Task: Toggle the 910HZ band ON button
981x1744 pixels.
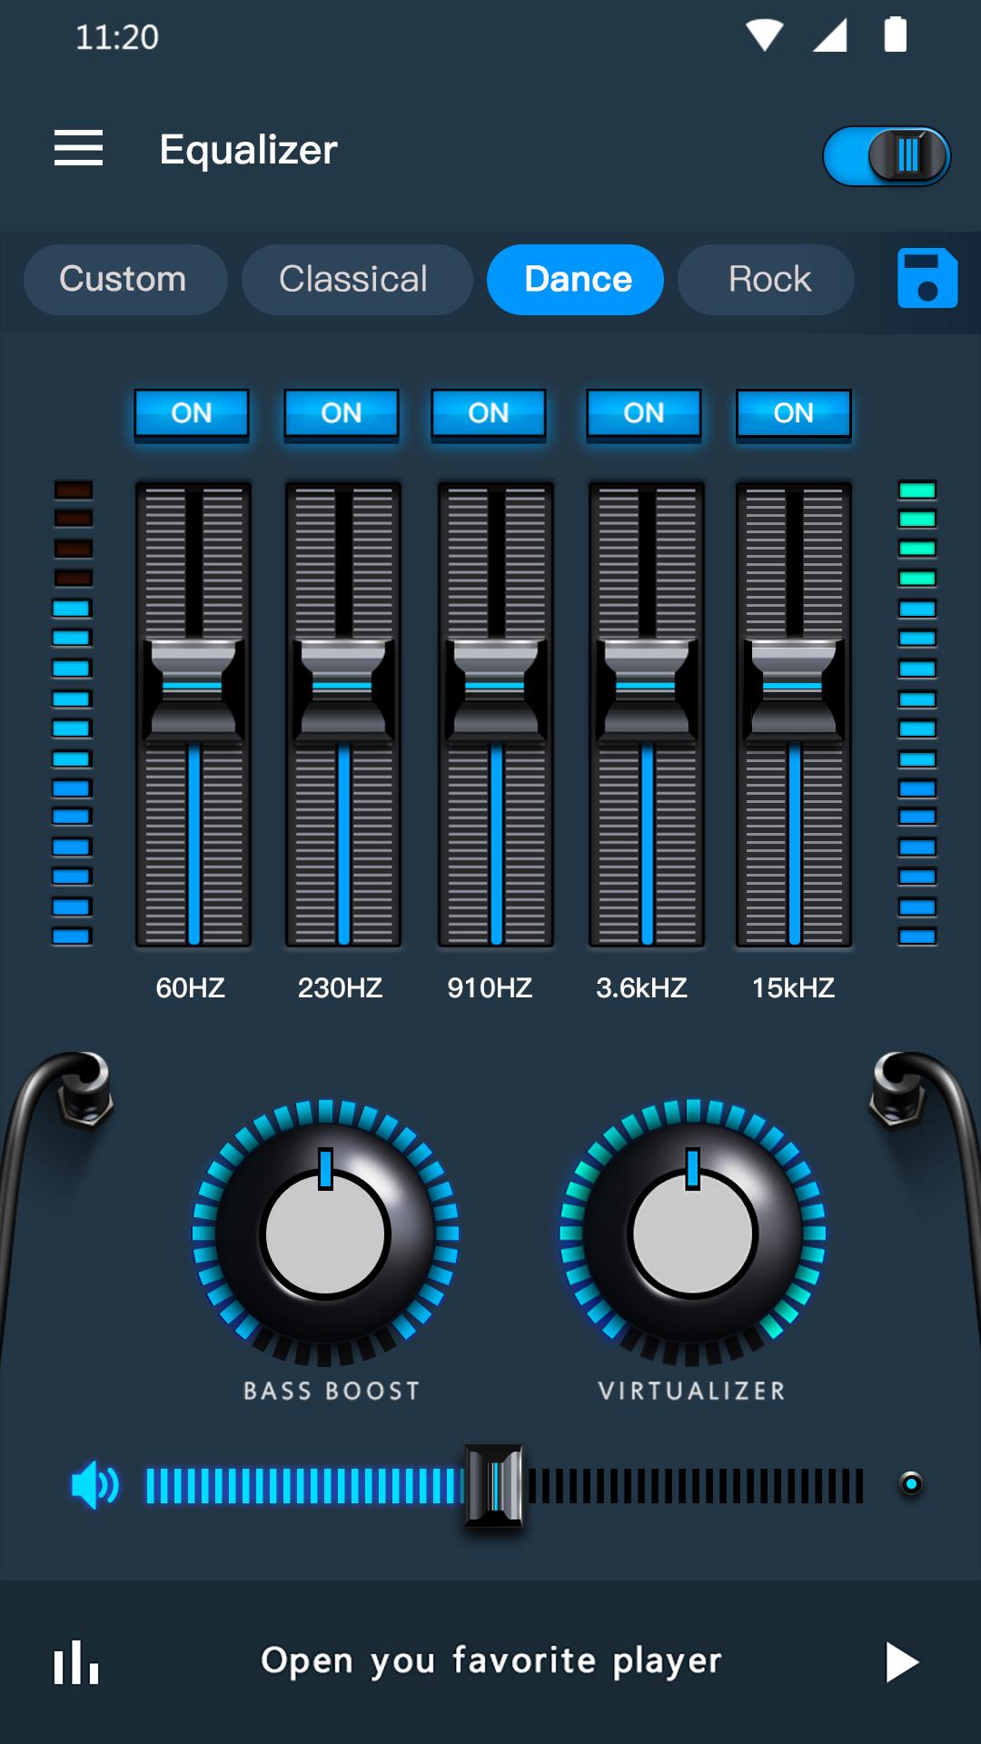Action: 489,413
